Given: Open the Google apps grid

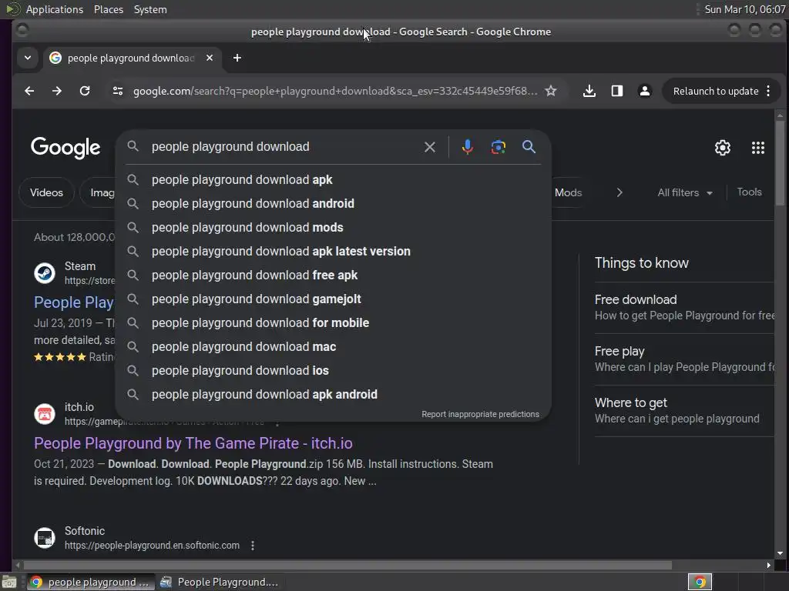Looking at the screenshot, I should [758, 148].
